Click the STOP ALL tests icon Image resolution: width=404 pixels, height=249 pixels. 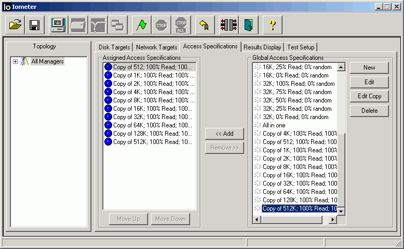tap(181, 25)
